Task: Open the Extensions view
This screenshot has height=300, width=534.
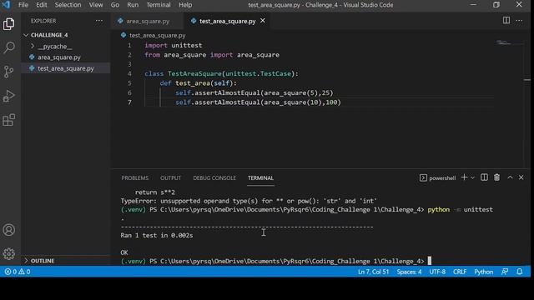Action: tap(9, 120)
